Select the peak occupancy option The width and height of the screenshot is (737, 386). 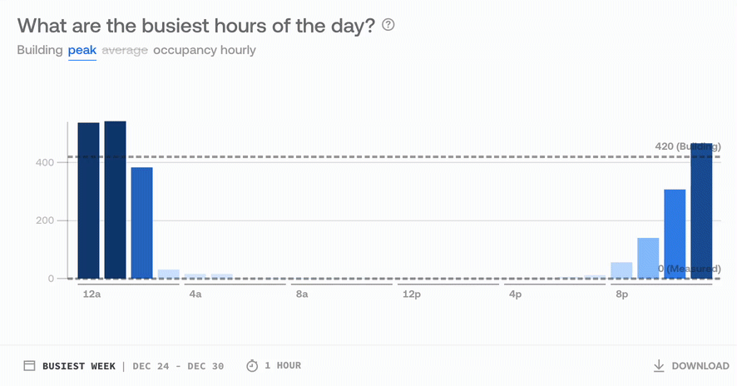(82, 50)
